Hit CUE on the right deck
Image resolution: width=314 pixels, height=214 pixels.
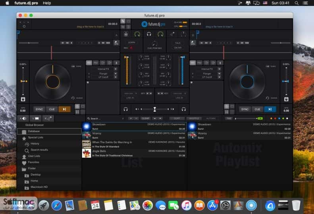(257, 109)
